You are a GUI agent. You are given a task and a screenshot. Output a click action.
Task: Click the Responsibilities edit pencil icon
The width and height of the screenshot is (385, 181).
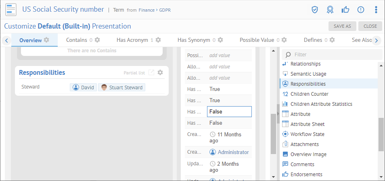click(x=151, y=72)
